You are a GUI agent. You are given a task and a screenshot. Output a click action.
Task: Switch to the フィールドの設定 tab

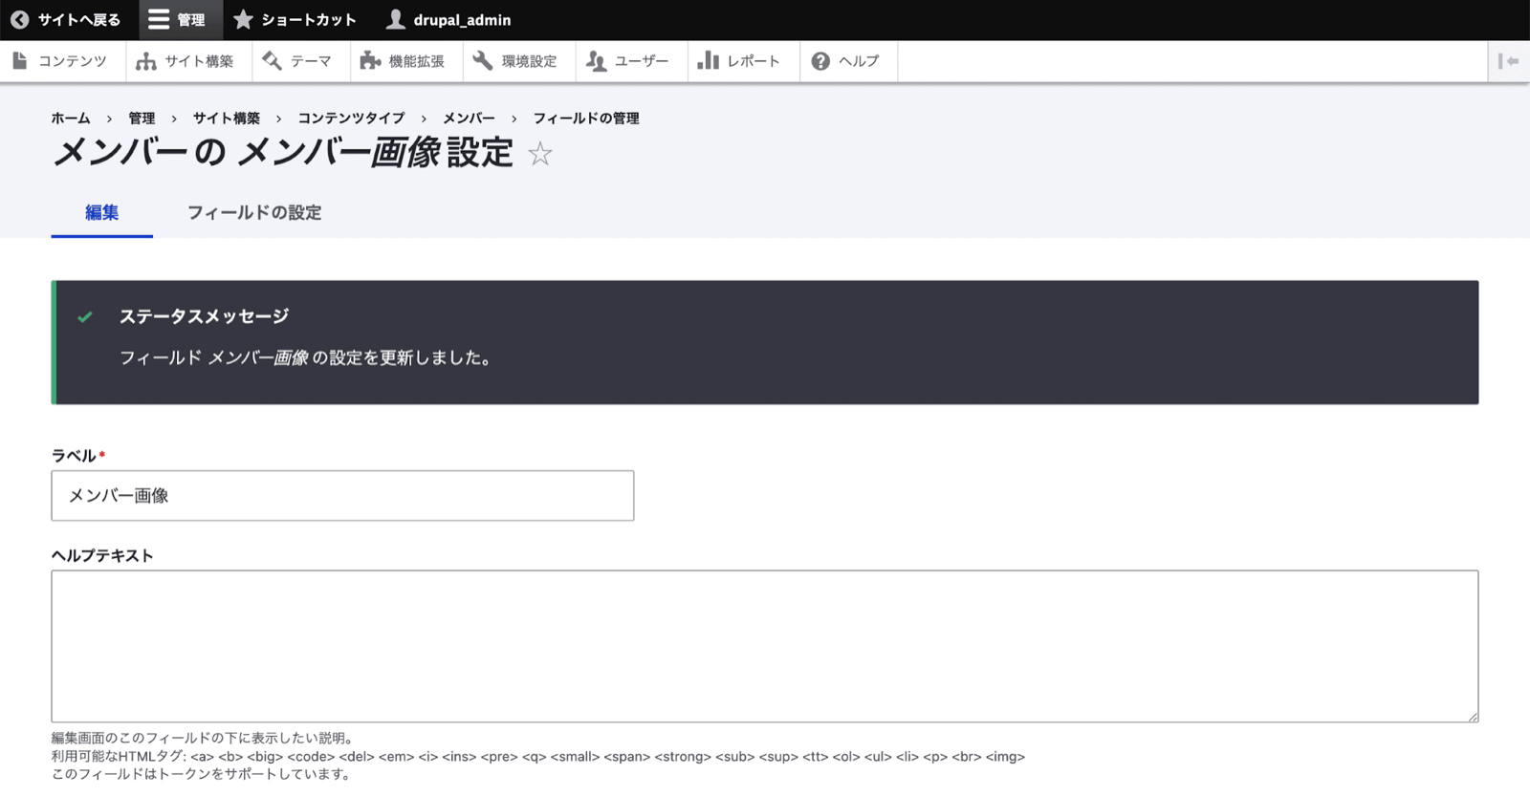(254, 212)
